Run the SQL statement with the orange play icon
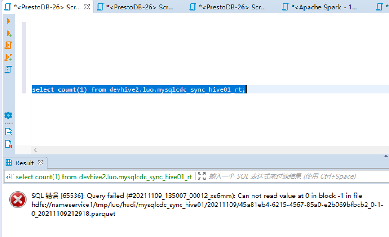Viewport: 389px width, 237px height. [x=8, y=21]
